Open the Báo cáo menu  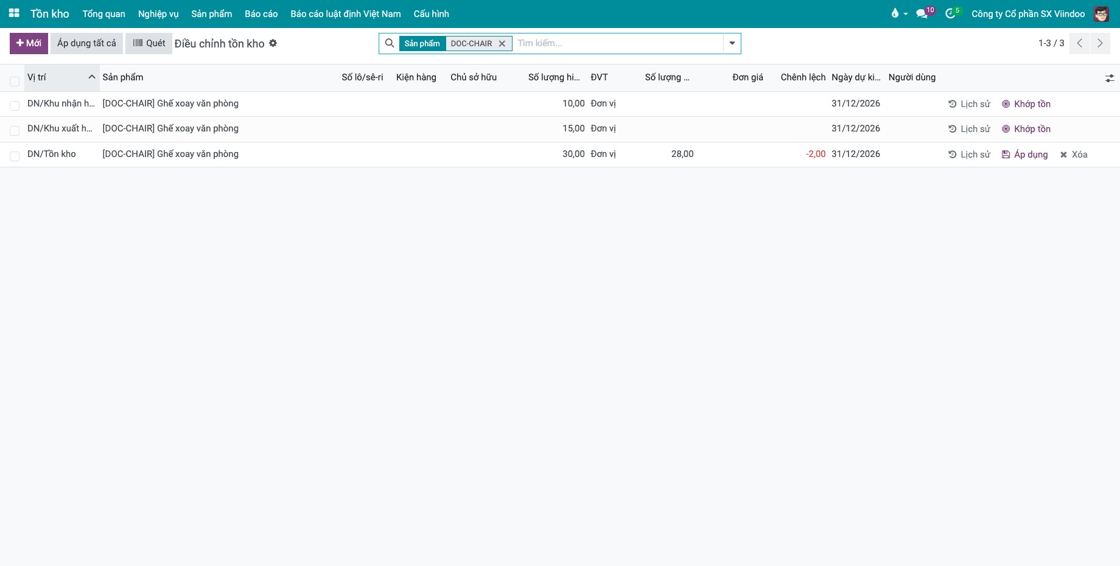261,13
